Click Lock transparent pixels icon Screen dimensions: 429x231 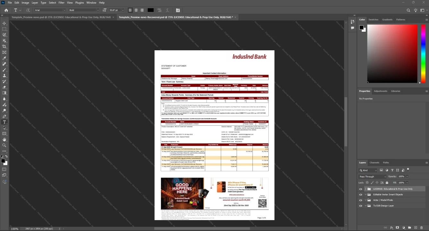(x=367, y=182)
